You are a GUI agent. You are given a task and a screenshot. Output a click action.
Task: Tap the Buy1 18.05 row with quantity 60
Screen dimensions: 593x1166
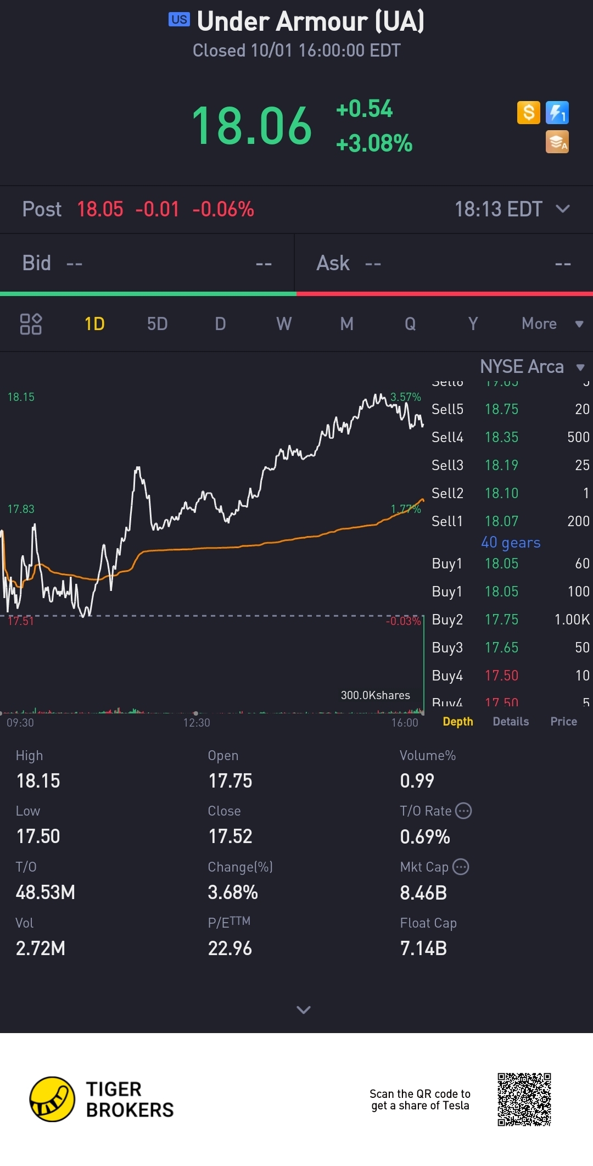coord(510,563)
